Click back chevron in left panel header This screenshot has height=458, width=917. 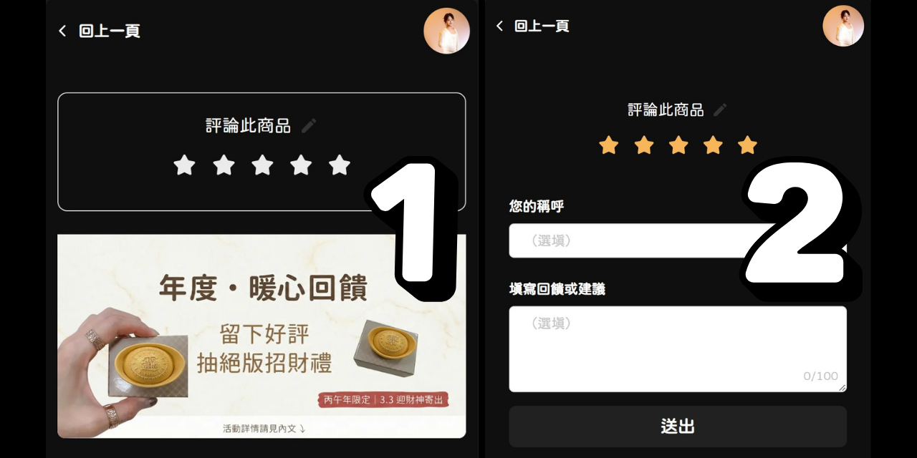click(x=62, y=31)
